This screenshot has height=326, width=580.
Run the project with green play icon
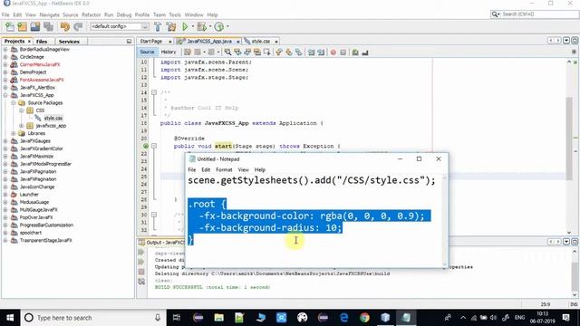pos(185,26)
